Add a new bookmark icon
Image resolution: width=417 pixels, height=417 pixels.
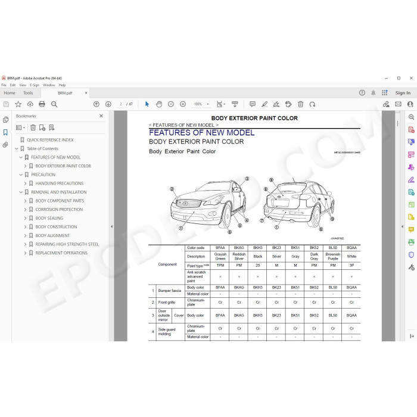coord(42,127)
